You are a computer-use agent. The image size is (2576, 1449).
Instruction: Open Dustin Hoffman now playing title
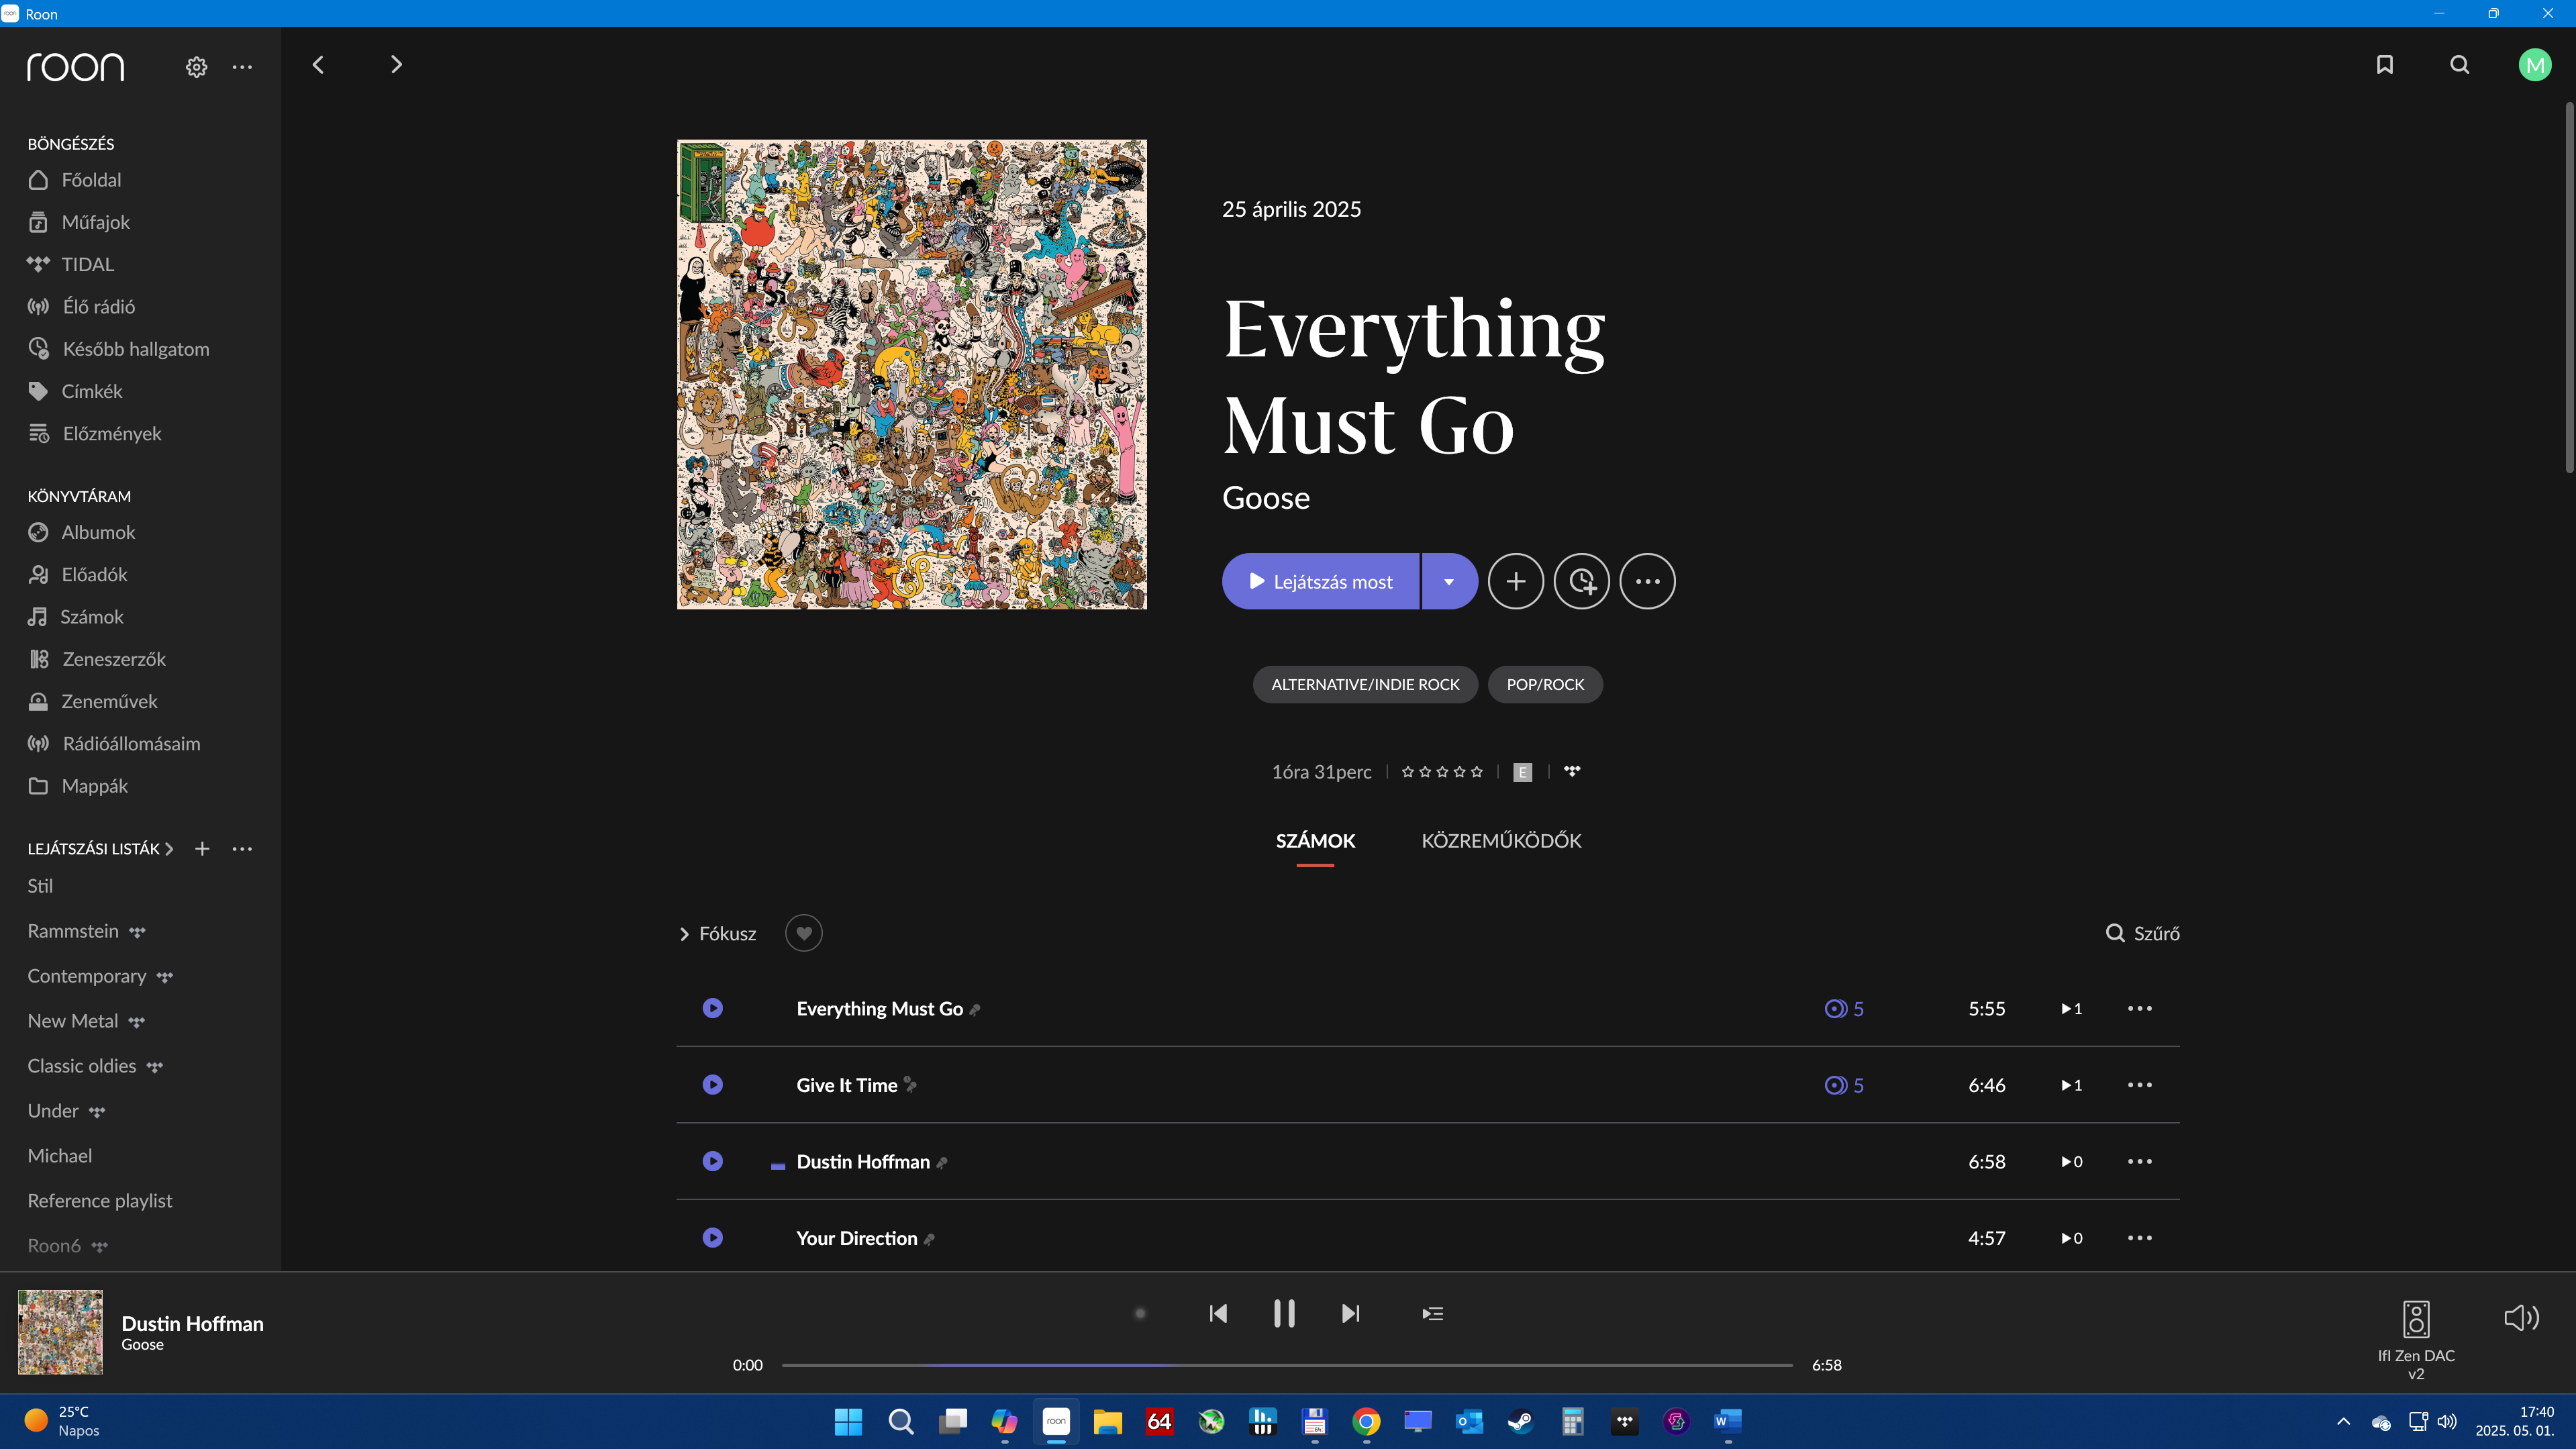point(192,1323)
